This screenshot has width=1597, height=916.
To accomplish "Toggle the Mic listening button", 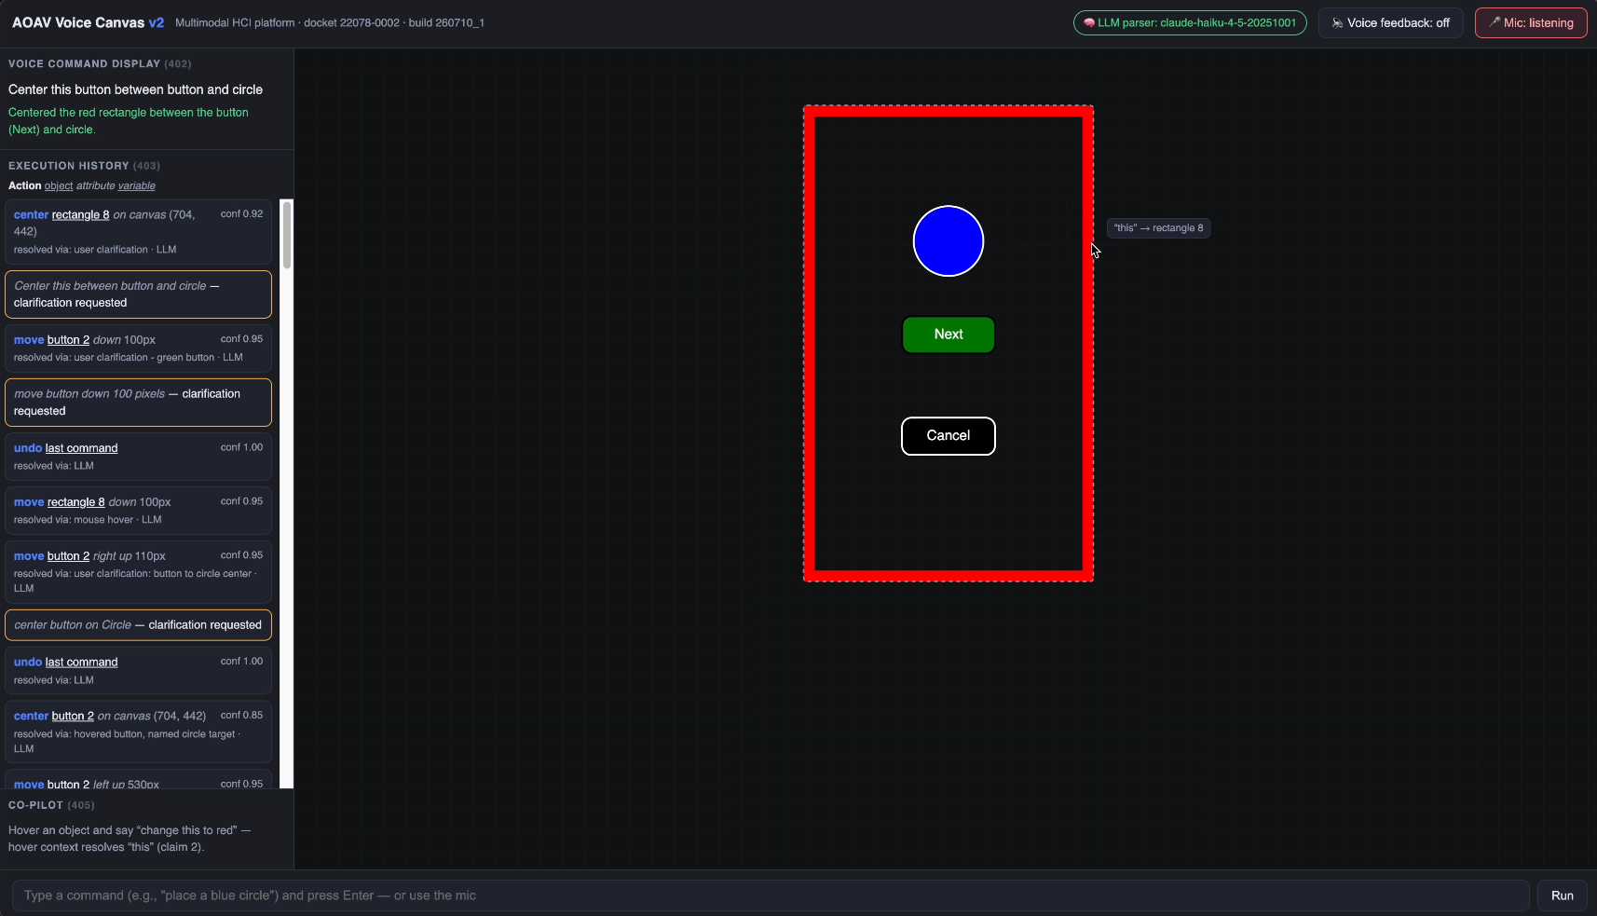I will (1531, 23).
